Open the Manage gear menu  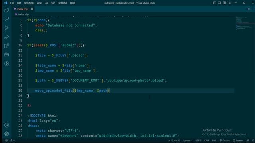tap(7, 134)
